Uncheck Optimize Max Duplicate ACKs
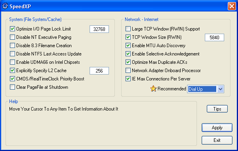238x151 pixels. (128, 62)
